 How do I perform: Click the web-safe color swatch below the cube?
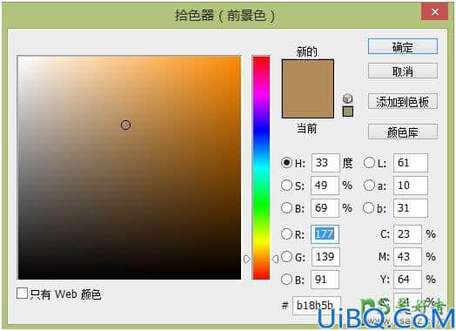[x=348, y=111]
